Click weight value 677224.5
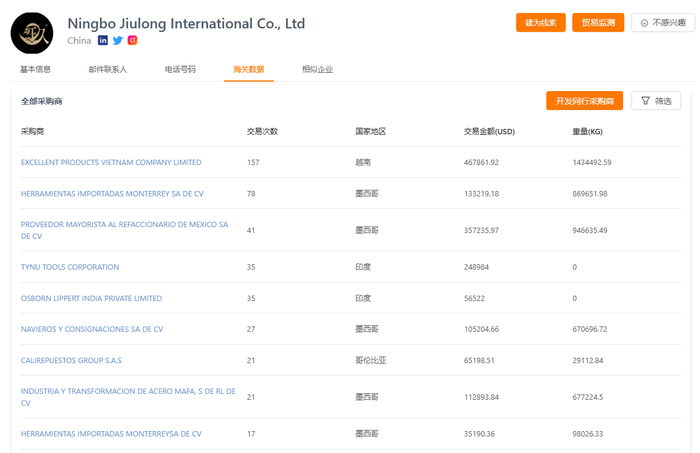 [588, 397]
